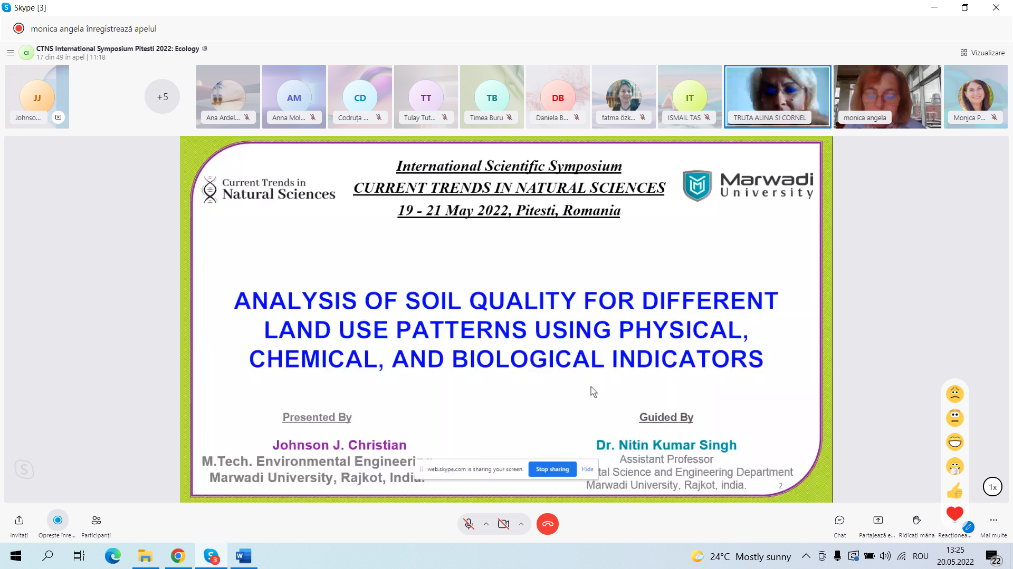The height and width of the screenshot is (569, 1013).
Task: Send the sad face reaction
Action: [x=955, y=394]
